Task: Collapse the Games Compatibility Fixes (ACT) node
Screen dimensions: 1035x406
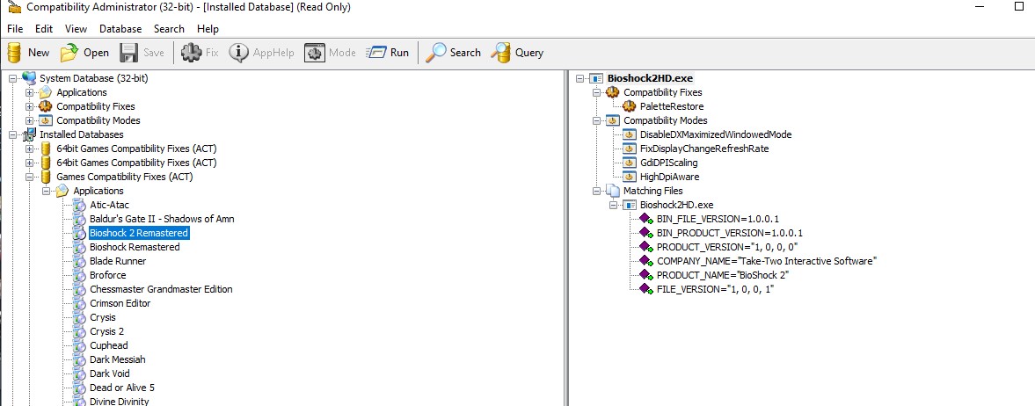Action: click(29, 177)
